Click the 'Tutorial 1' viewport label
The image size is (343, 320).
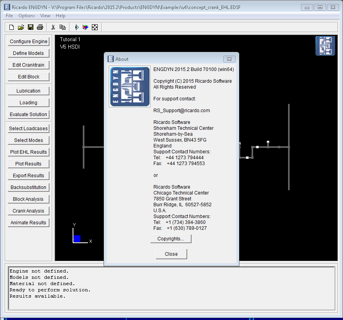tap(70, 40)
